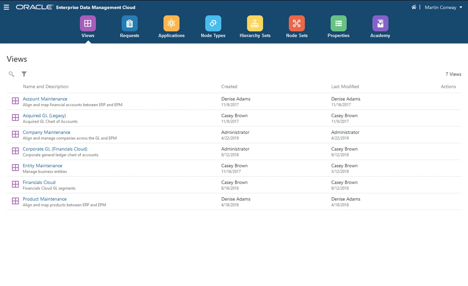Screen dimensions: 468x286
Task: Click the grid icon for Corporate GL
Action: click(15, 151)
